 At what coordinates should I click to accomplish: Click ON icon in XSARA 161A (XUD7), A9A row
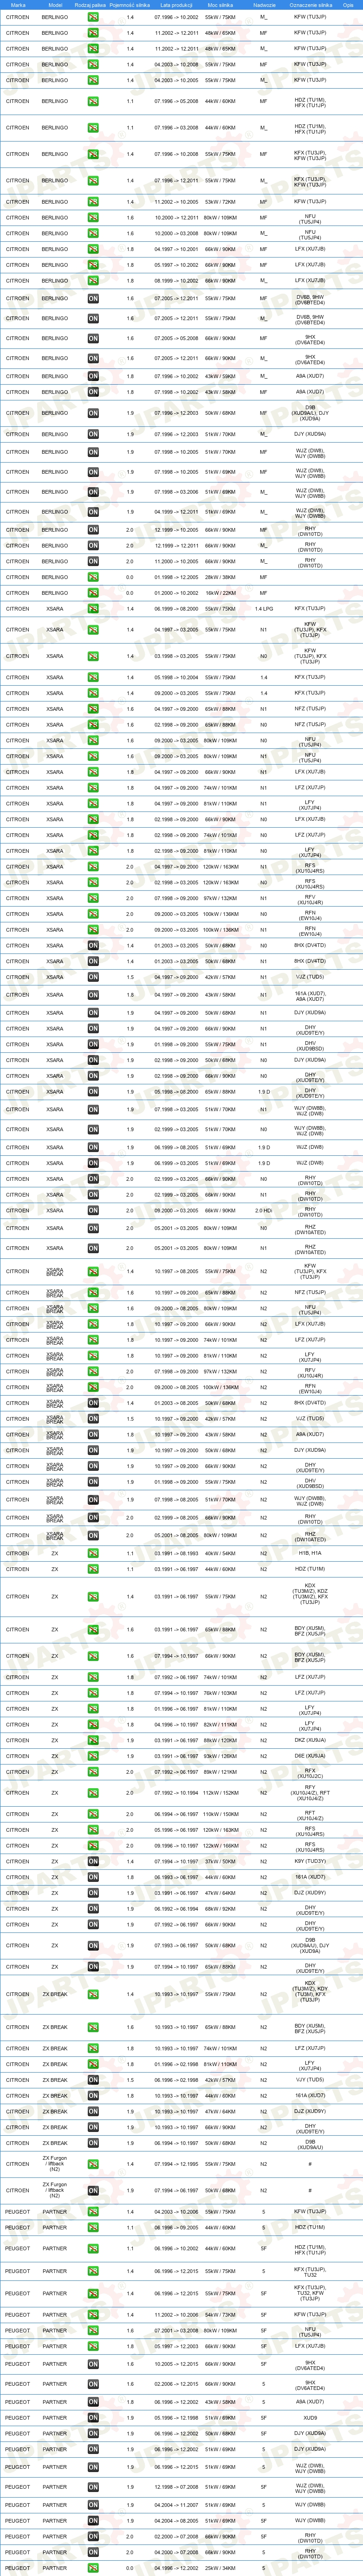click(x=93, y=995)
